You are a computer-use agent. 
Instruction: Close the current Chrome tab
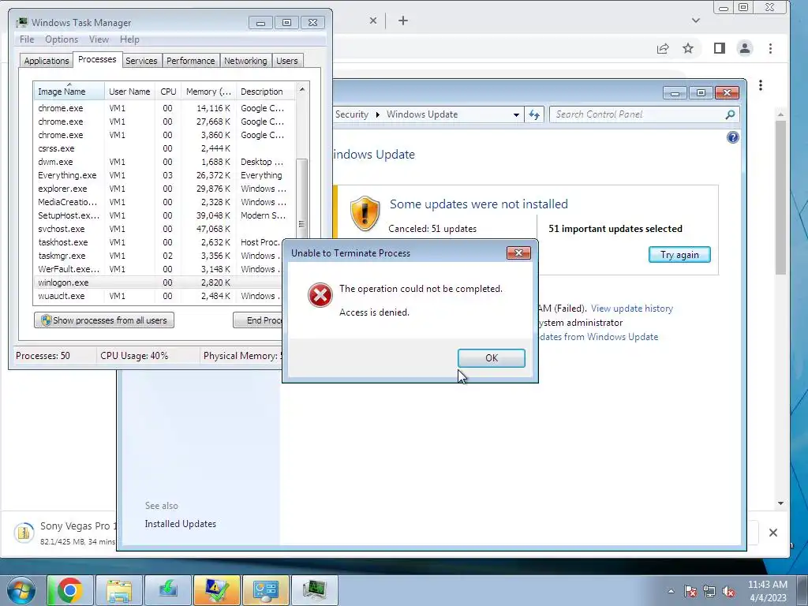point(373,21)
